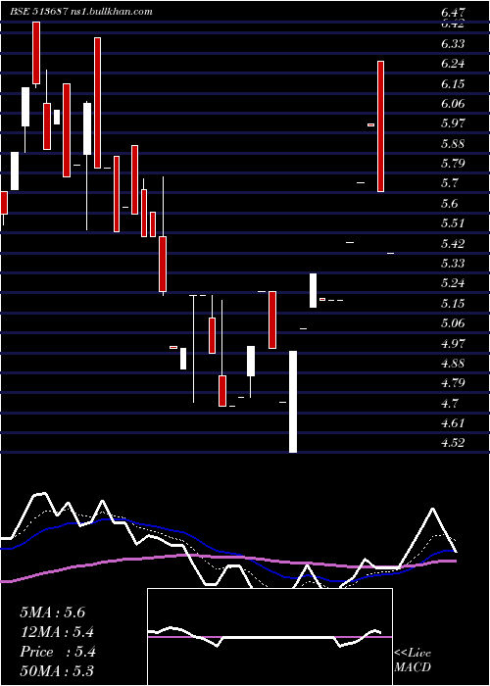Click the 5.7 price axis label
The height and width of the screenshot is (686, 490).
click(450, 183)
